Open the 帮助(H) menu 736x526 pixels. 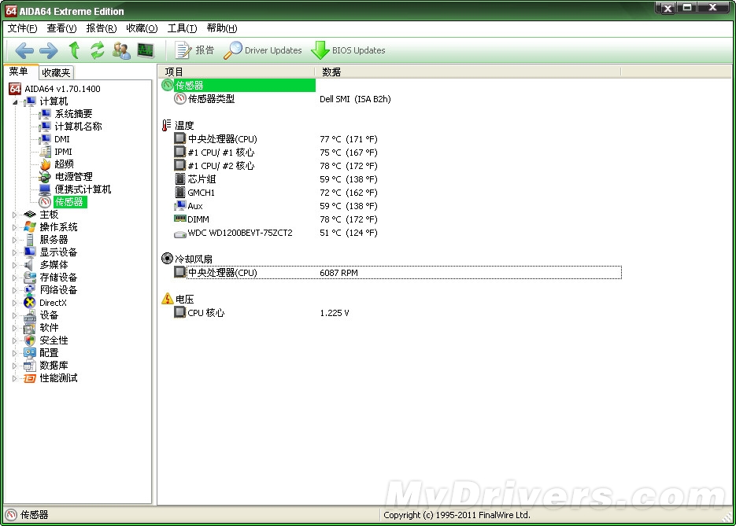tap(222, 28)
